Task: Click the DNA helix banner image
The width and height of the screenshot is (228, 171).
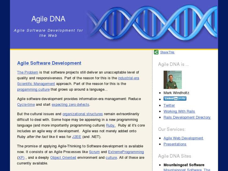Action: coord(152,23)
